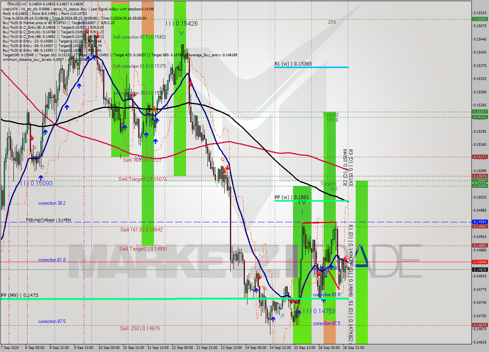Click the thick cyan R1 (w) line
The height and width of the screenshot is (352, 489).
pos(311,67)
